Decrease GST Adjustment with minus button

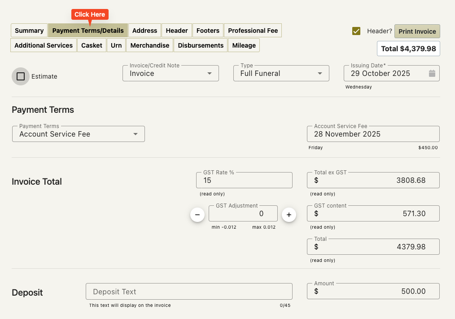click(x=197, y=215)
